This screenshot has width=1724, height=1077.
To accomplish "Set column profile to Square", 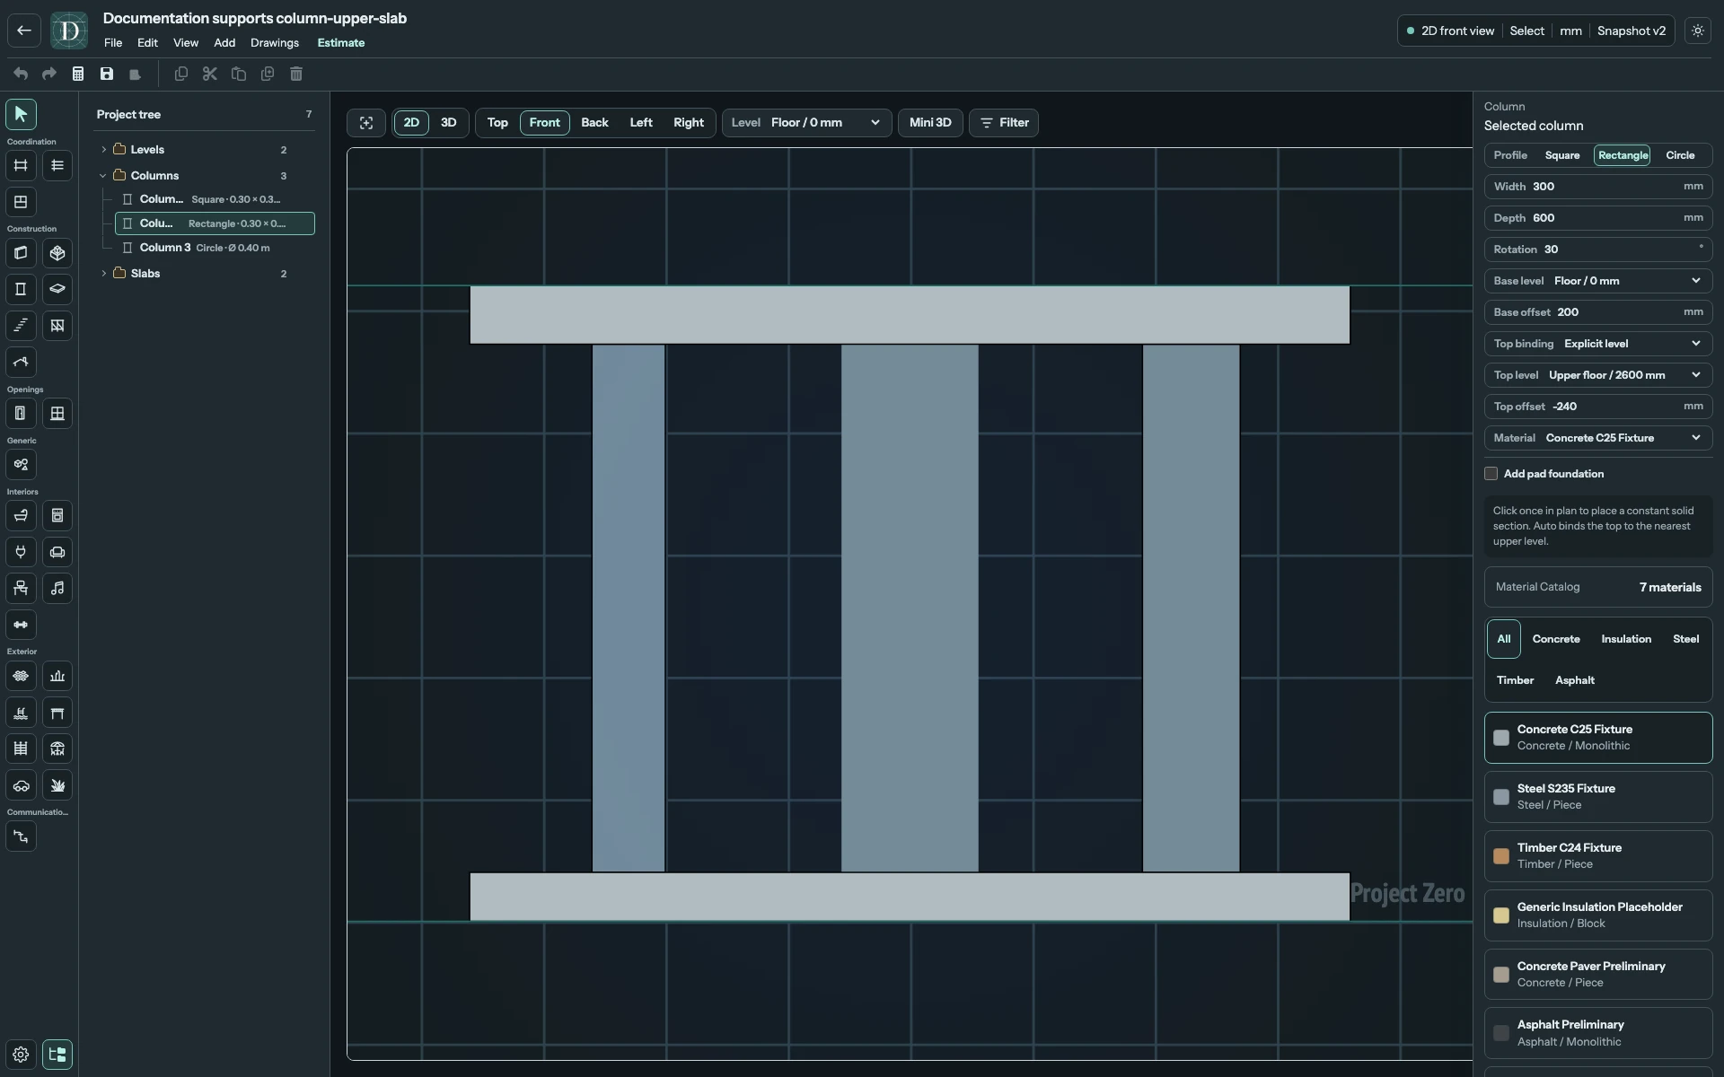I will pyautogui.click(x=1561, y=155).
